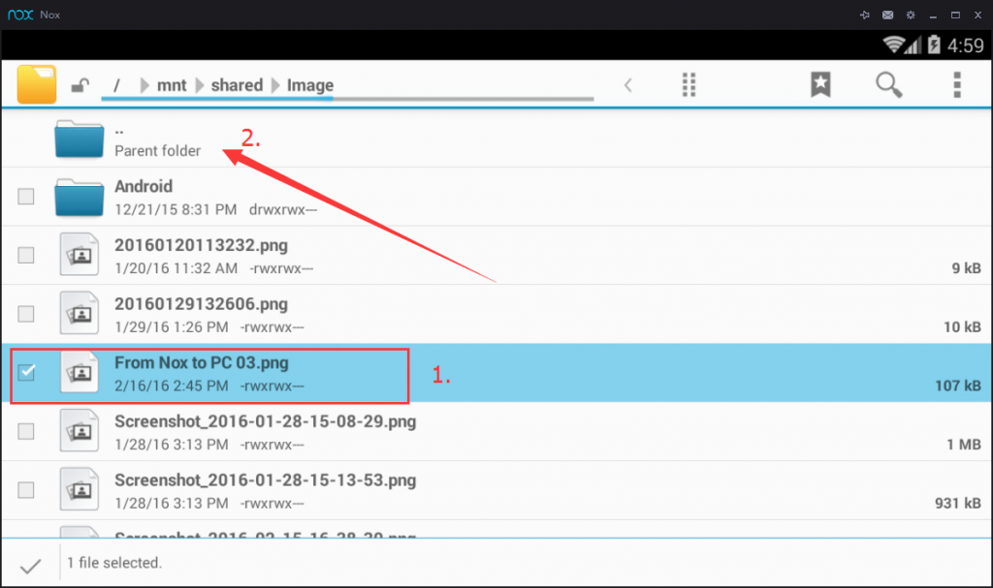Click the 12/21/15 8:31 PM date
993x588 pixels.
pyautogui.click(x=176, y=209)
